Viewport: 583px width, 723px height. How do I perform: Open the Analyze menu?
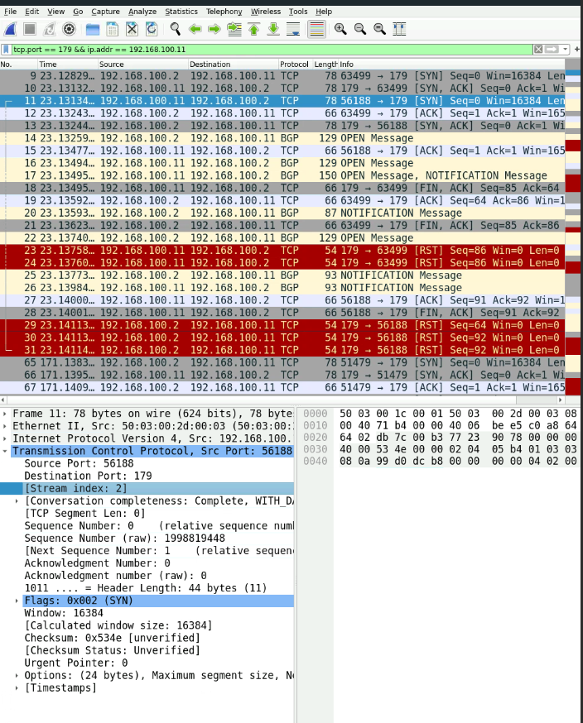[142, 12]
